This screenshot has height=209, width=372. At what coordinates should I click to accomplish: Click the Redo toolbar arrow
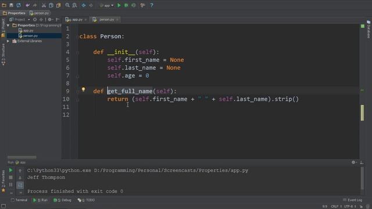click(x=35, y=5)
